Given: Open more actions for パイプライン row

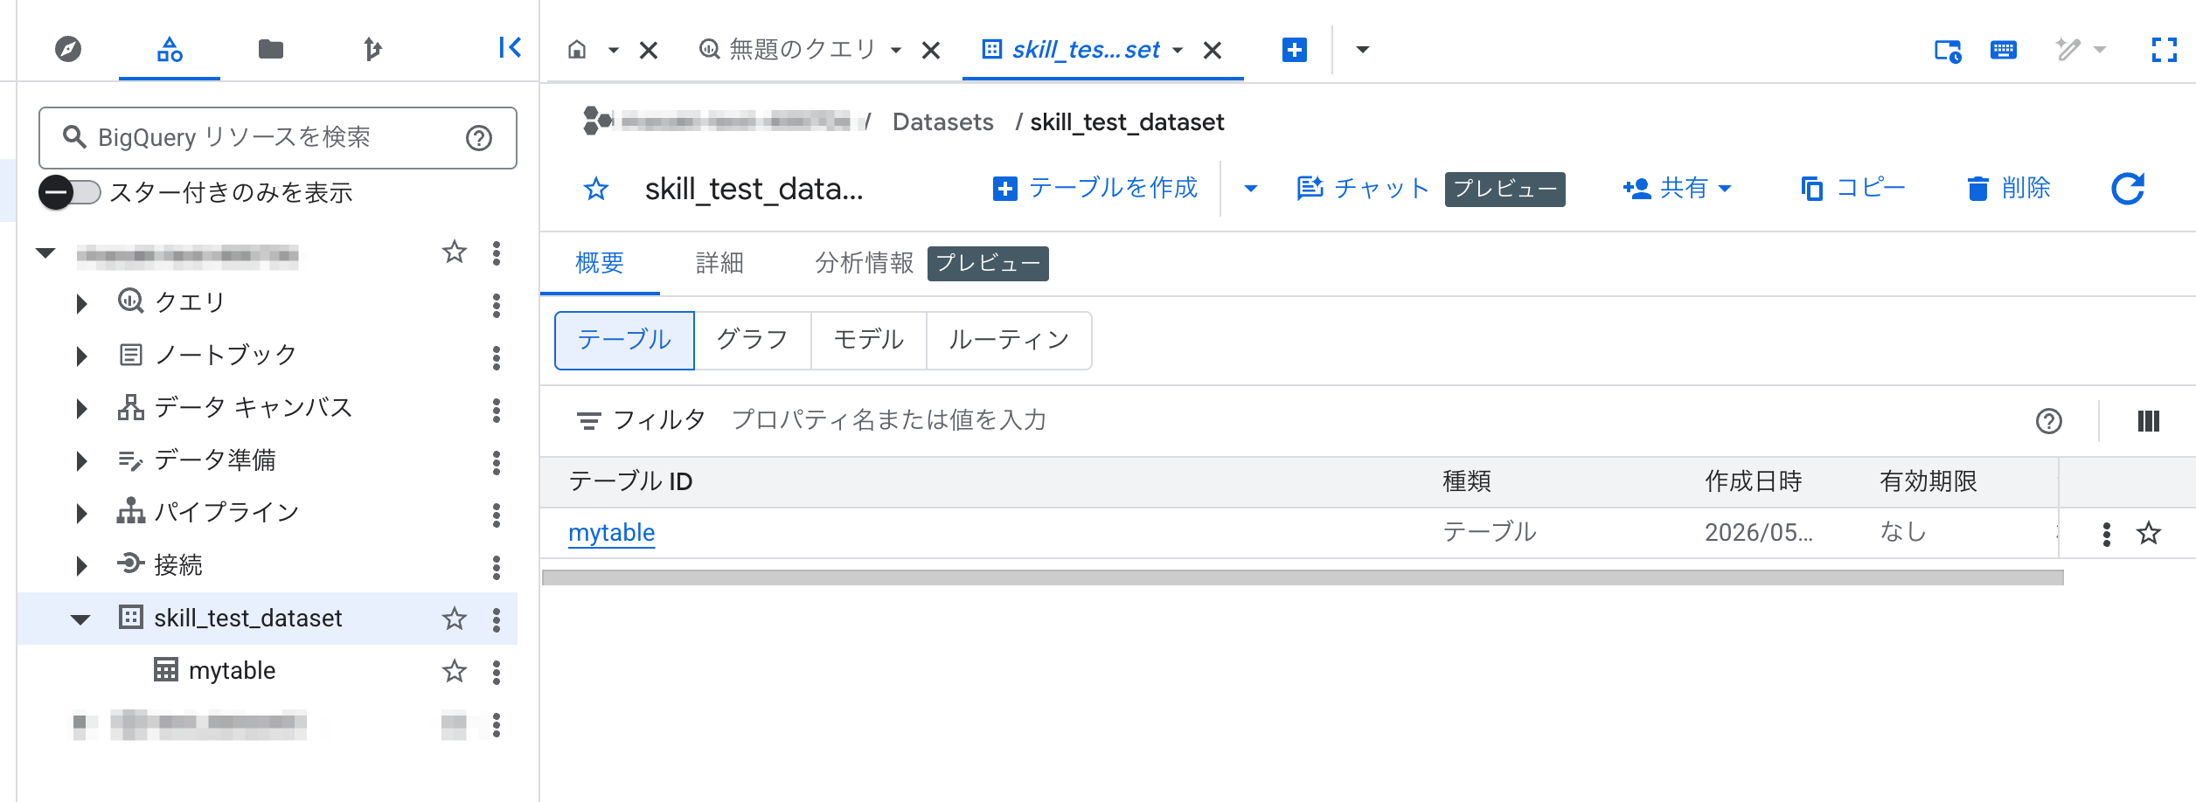Looking at the screenshot, I should tap(497, 515).
